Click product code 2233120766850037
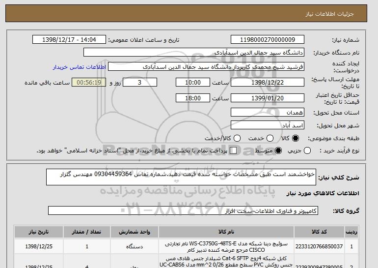Screen dimensions: 378x268 (x=319, y=246)
